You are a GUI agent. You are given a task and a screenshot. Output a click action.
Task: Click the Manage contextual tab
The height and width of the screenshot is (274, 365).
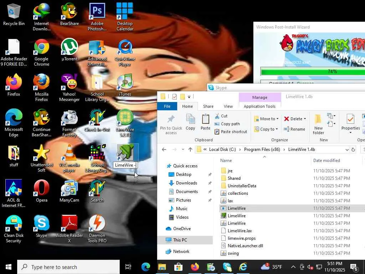tap(260, 97)
